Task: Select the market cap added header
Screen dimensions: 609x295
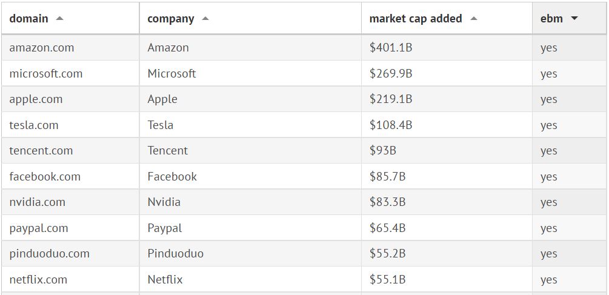Action: point(416,19)
